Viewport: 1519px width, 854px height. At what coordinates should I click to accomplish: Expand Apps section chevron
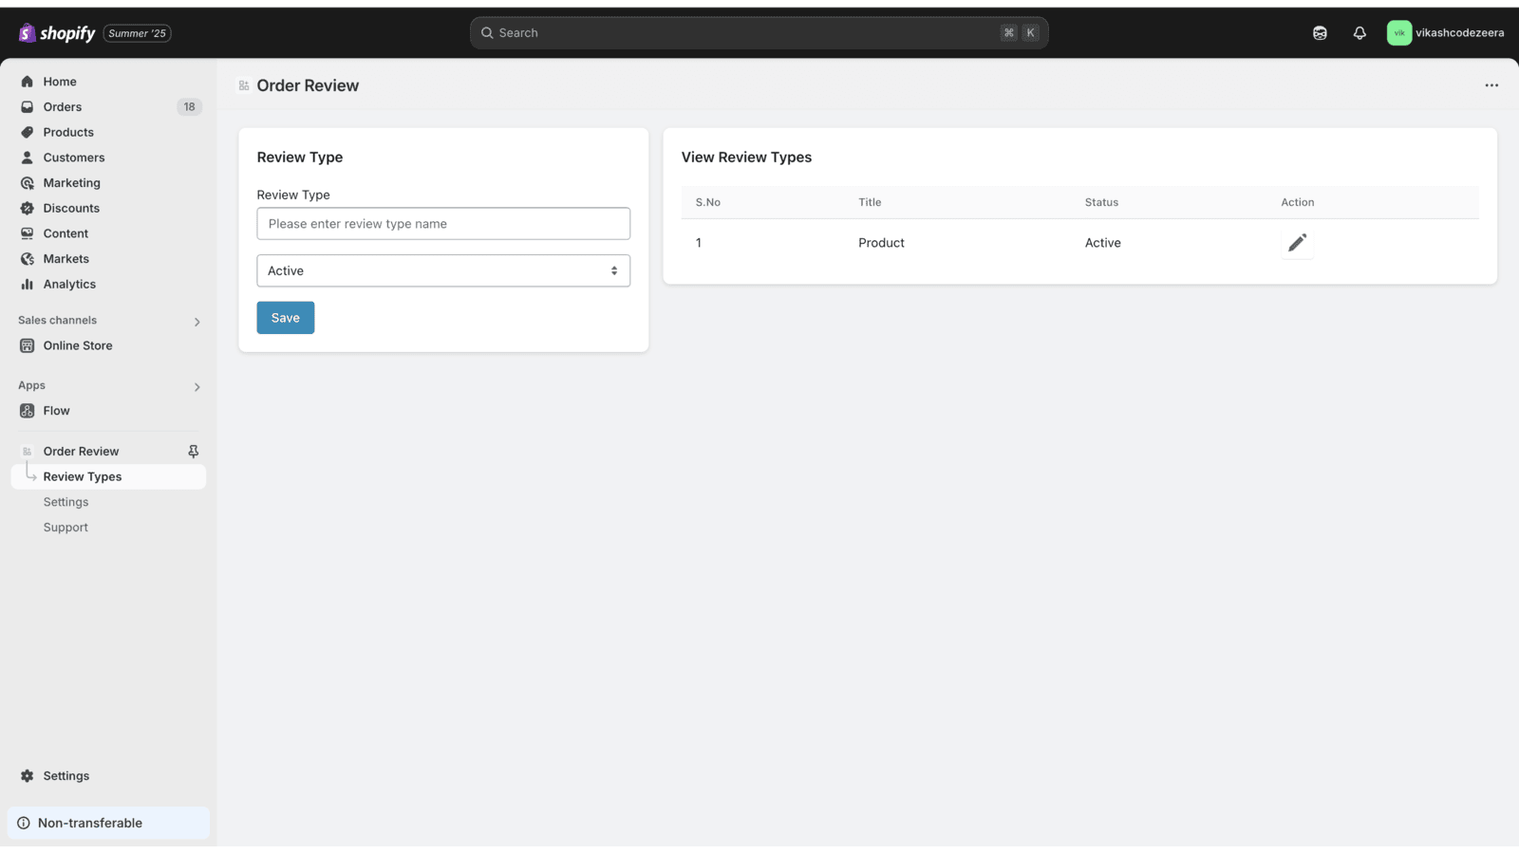click(197, 387)
